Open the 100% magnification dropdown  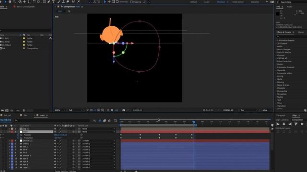click(60, 110)
